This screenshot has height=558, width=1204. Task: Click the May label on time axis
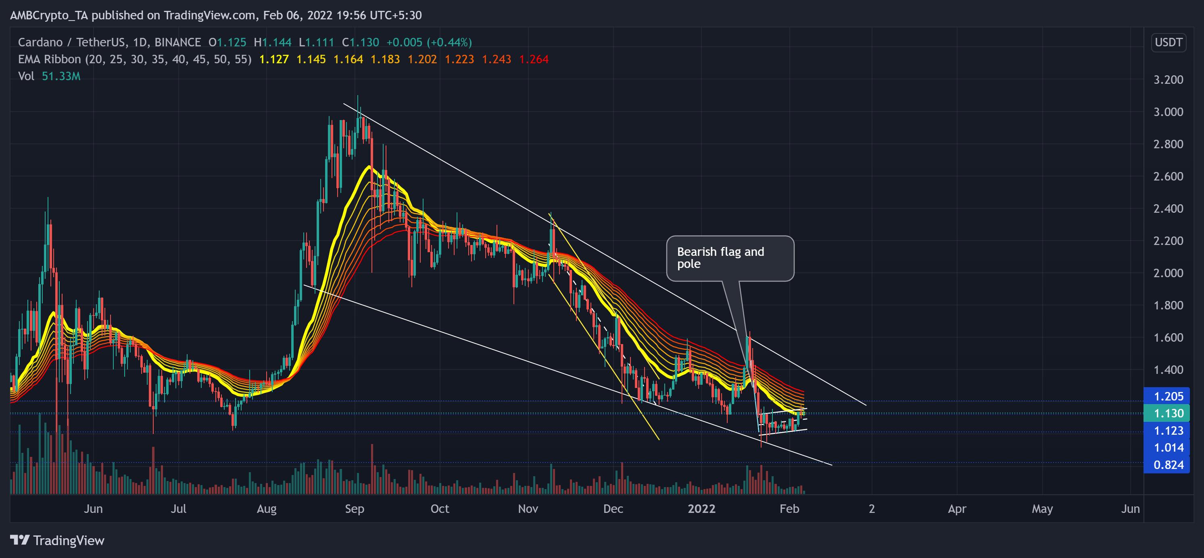[x=1042, y=509]
